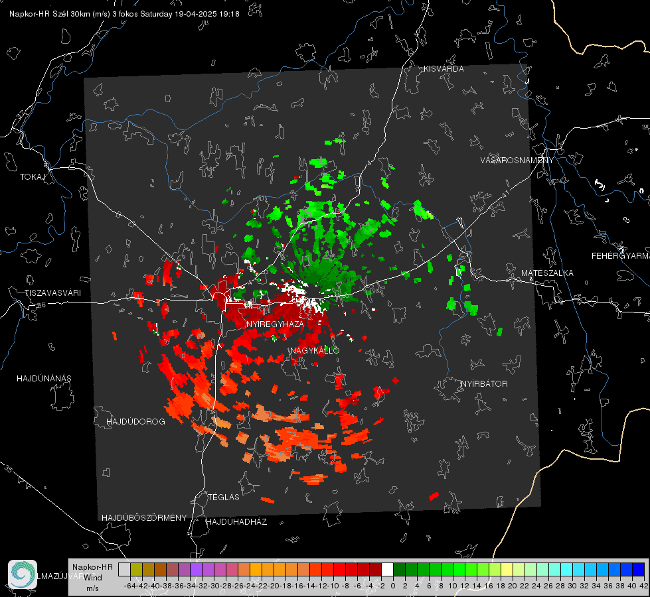The image size is (650, 597).
Task: Choose the darkest green swatch right of white
Action: click(399, 569)
